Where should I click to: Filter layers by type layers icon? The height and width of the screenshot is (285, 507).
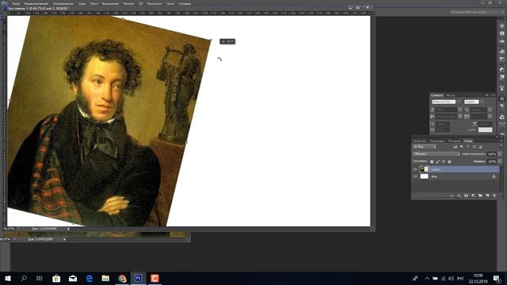(x=468, y=147)
